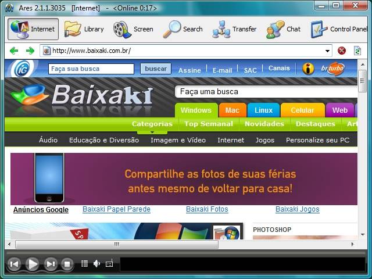The width and height of the screenshot is (372, 279).
Task: Open the radio icon in player bar
Action: (x=109, y=263)
